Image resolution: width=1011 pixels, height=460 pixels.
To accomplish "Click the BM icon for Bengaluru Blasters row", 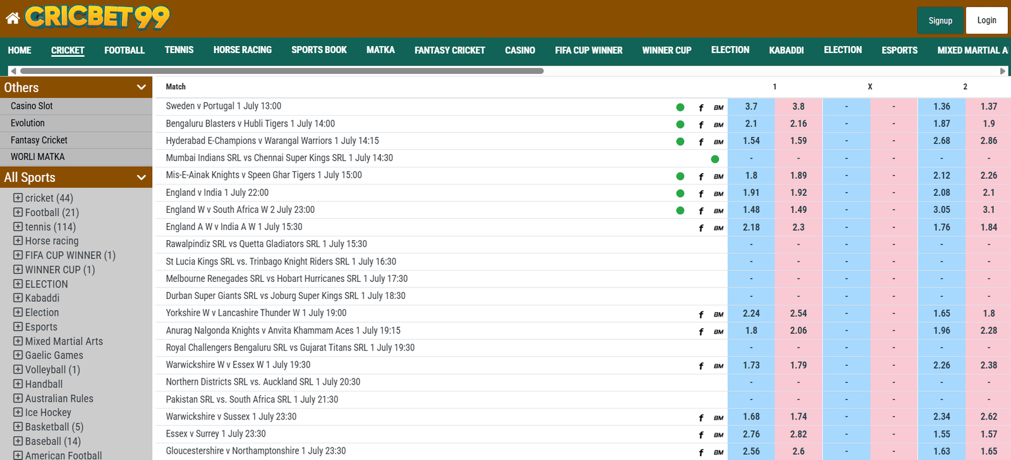I will pos(718,124).
